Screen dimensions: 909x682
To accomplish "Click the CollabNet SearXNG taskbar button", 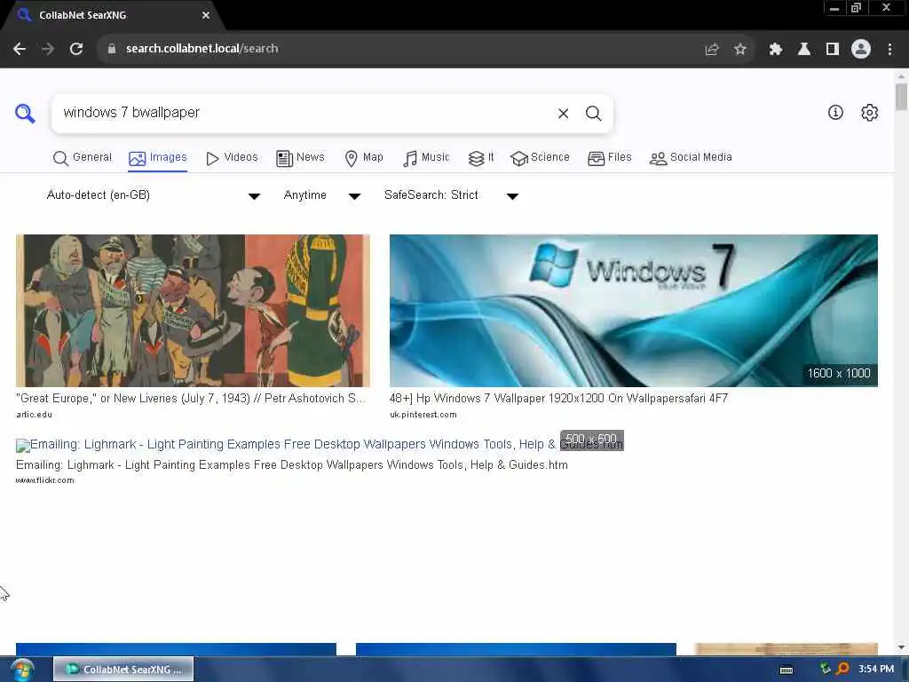I will (x=123, y=670).
